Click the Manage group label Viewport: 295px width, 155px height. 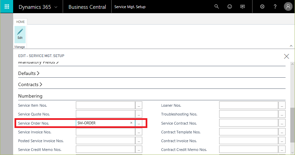pos(20,47)
